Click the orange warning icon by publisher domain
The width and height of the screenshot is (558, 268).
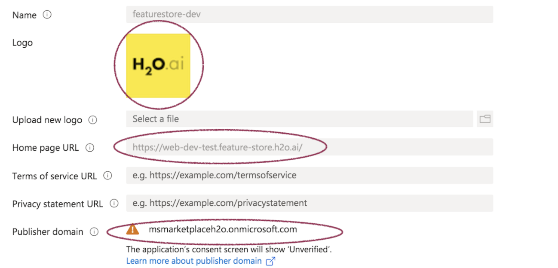[x=133, y=230]
